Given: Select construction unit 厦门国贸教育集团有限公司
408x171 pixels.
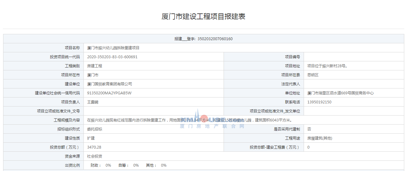Looking at the screenshot, I should click(x=110, y=84).
